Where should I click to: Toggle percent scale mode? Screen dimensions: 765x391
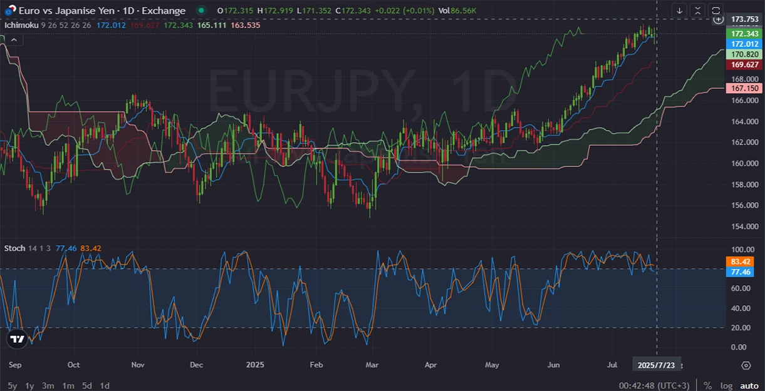click(x=708, y=385)
